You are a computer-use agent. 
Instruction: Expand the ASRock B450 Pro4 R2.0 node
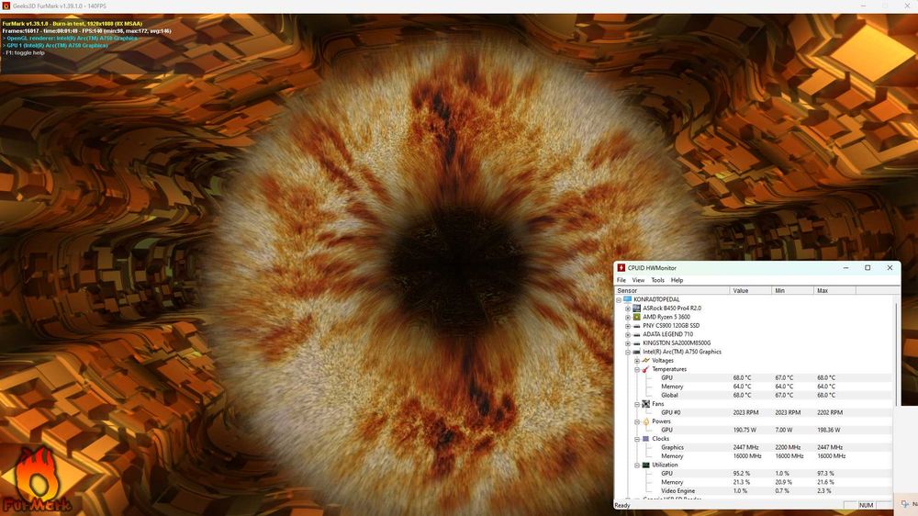628,308
